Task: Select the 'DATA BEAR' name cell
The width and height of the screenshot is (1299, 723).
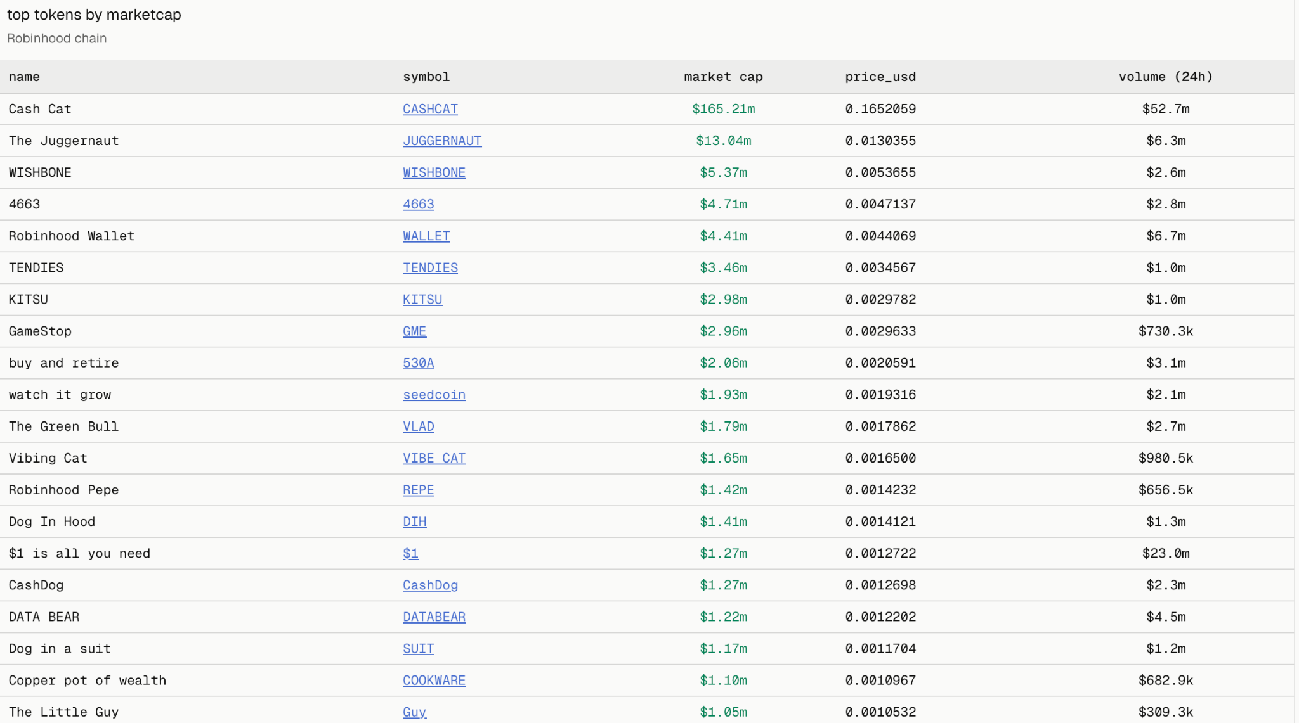Action: pos(44,617)
